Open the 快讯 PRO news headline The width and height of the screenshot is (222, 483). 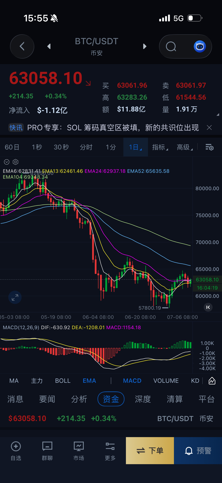point(113,128)
